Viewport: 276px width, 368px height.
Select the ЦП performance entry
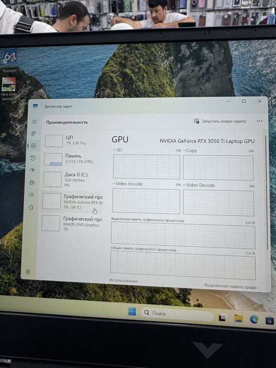tap(73, 140)
